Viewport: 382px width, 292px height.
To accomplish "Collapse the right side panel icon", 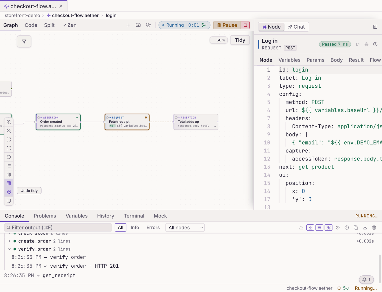I will point(375,27).
